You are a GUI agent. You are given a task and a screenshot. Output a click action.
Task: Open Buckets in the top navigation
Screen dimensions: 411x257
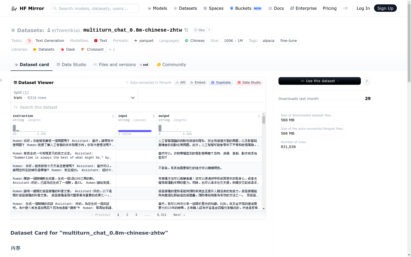[246, 8]
